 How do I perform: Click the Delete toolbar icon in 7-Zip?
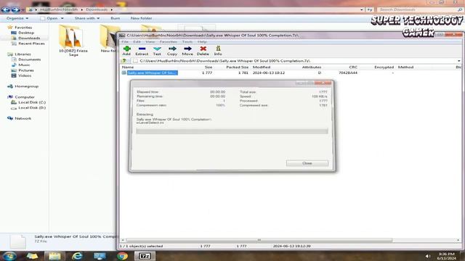click(203, 51)
